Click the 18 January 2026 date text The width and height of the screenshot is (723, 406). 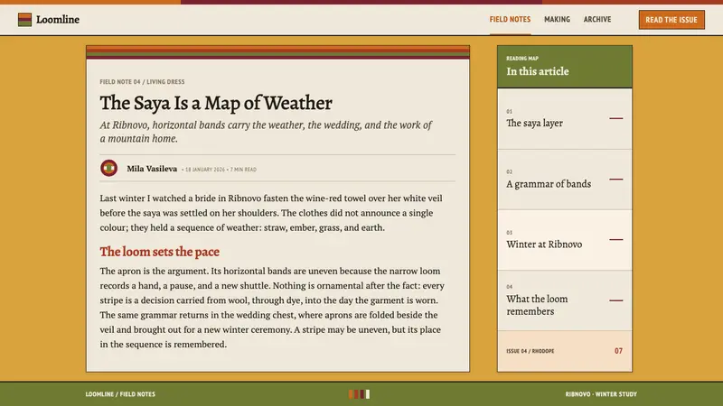[x=205, y=170]
